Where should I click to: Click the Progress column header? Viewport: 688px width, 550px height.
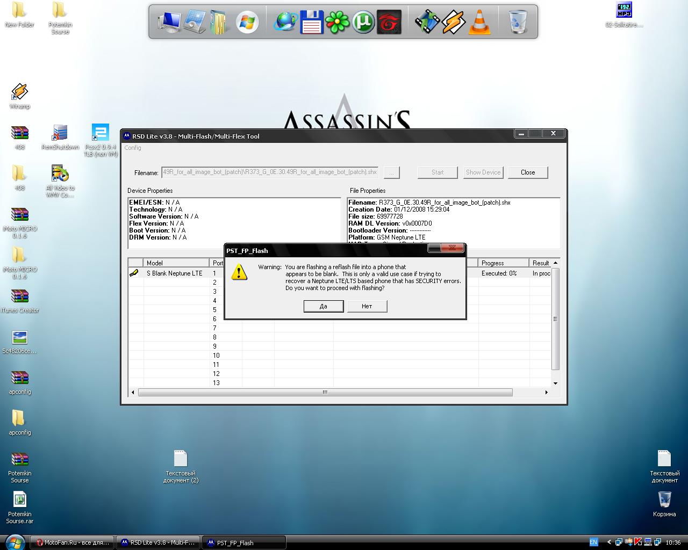504,263
